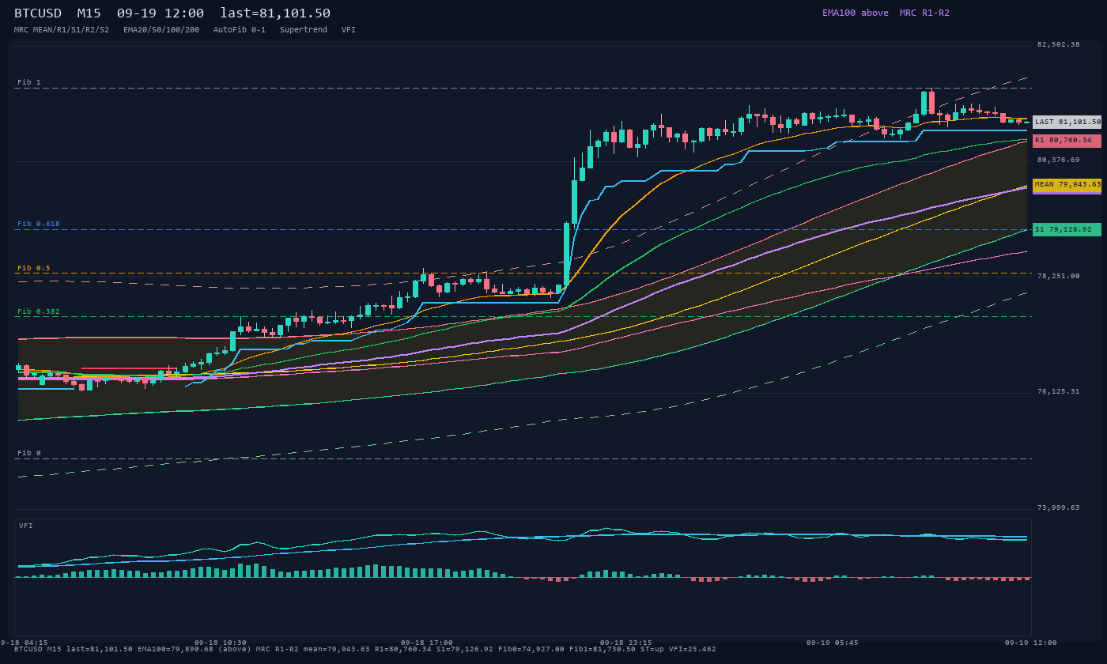Viewport: 1107px width, 664px height.
Task: Click the VFI panel title label
Action: point(26,526)
